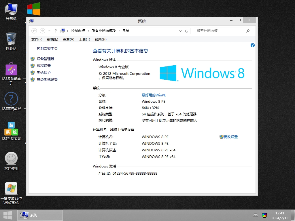The width and height of the screenshot is (295, 221).
Task: Open 系统保护 link
Action: [44, 73]
